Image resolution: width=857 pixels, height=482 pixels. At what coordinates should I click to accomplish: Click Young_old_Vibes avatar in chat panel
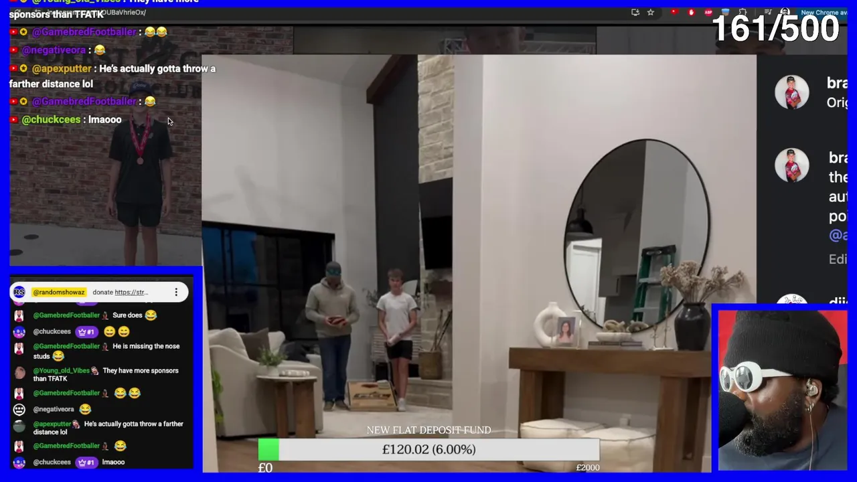tap(19, 373)
